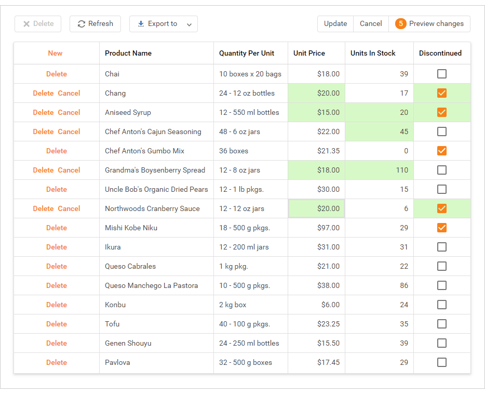
Task: Click Units In Stock column header
Action: point(373,53)
